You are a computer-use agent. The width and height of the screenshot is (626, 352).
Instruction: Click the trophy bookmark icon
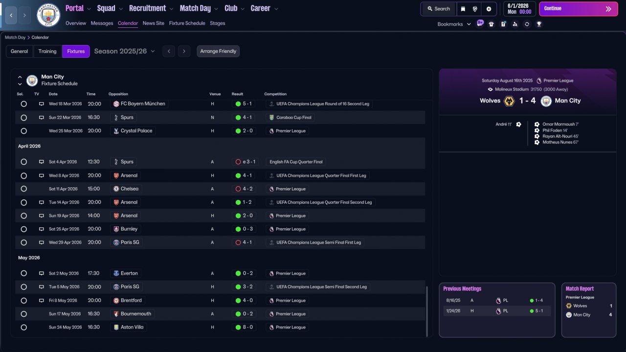point(539,24)
